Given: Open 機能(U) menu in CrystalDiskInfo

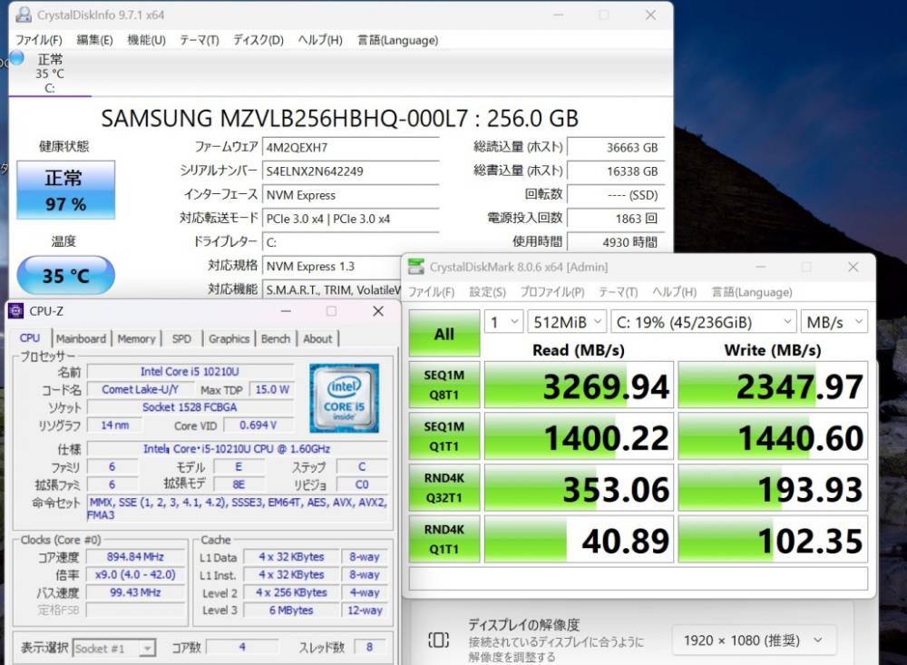Looking at the screenshot, I should coord(146,40).
